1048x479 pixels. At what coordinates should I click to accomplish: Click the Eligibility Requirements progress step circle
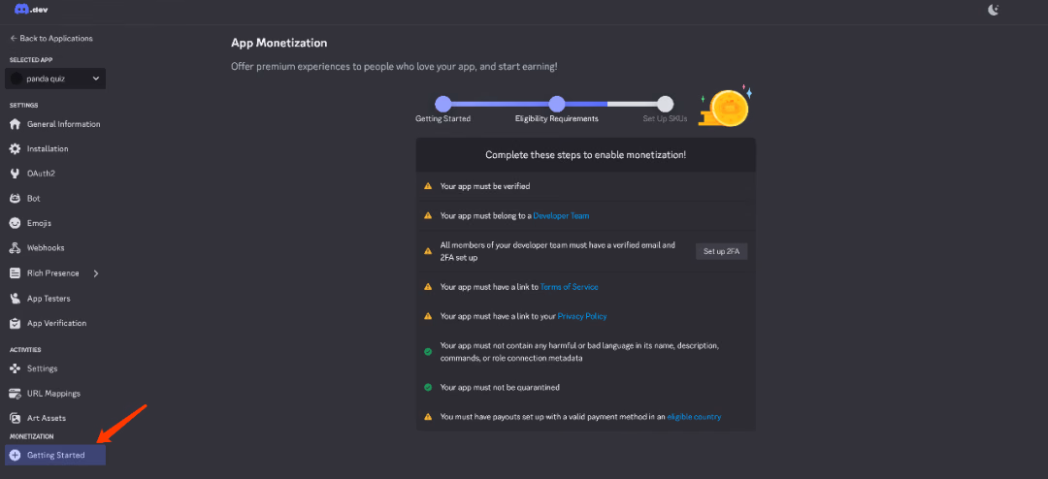click(557, 104)
